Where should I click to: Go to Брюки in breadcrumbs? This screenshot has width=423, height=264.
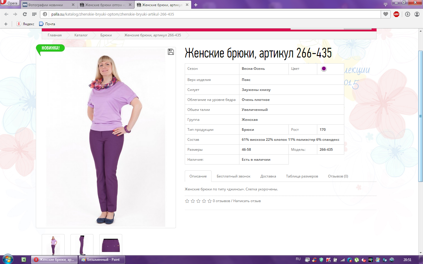coord(106,35)
